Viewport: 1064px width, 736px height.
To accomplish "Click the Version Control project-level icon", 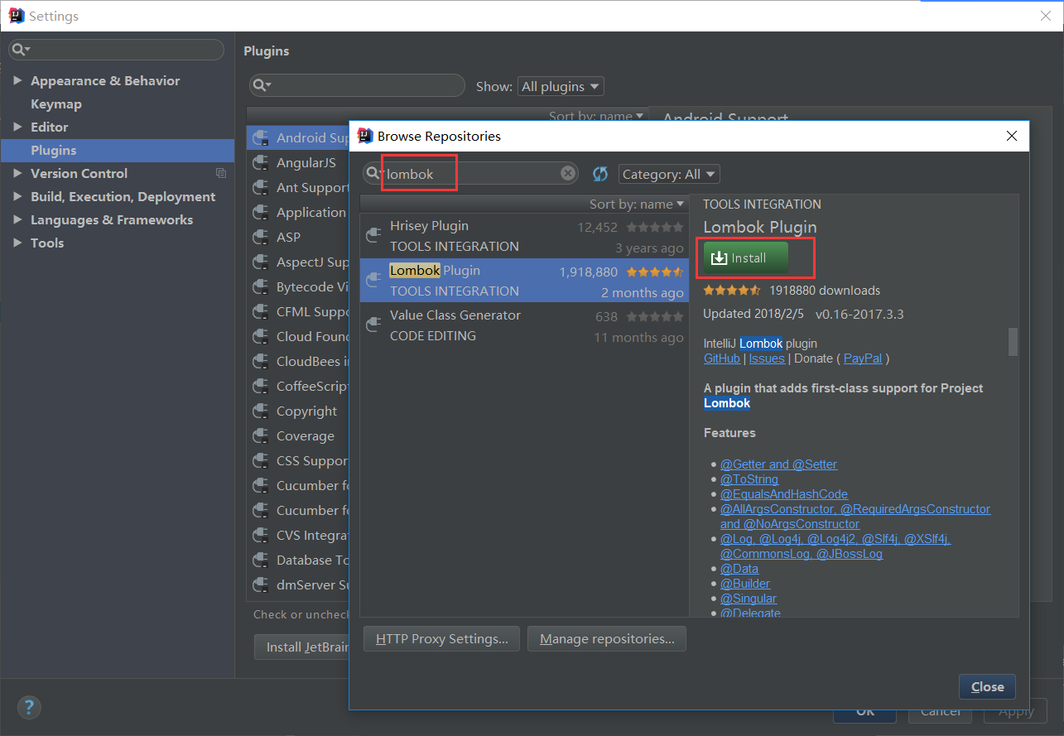I will point(221,173).
